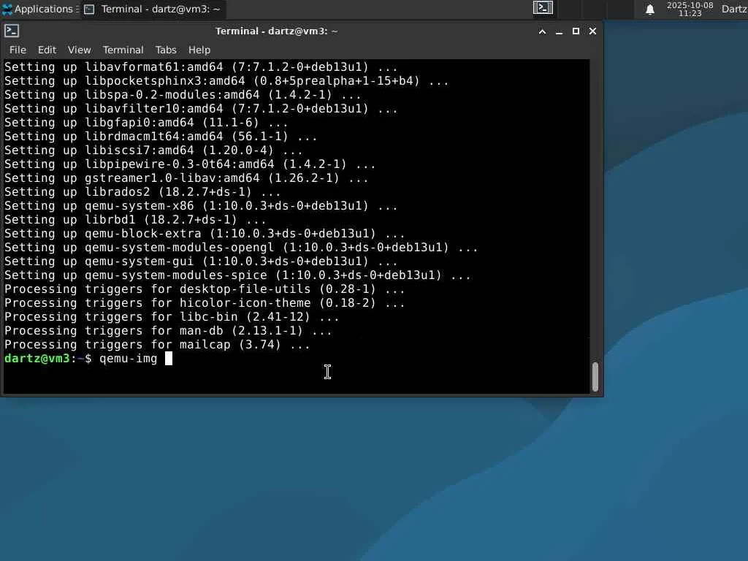Click the terminal launcher icon in top panel

543,7
